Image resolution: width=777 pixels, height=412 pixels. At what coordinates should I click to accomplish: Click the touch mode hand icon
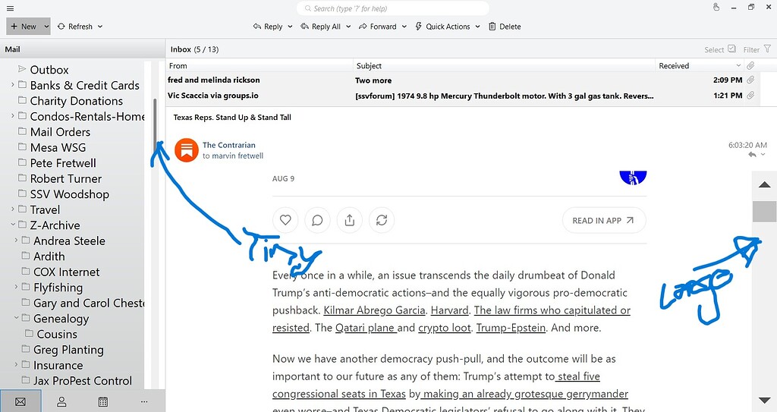pyautogui.click(x=716, y=7)
